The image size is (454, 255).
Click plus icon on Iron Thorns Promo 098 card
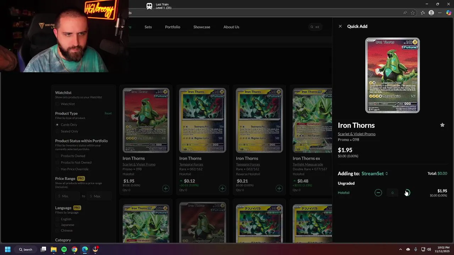pyautogui.click(x=166, y=188)
